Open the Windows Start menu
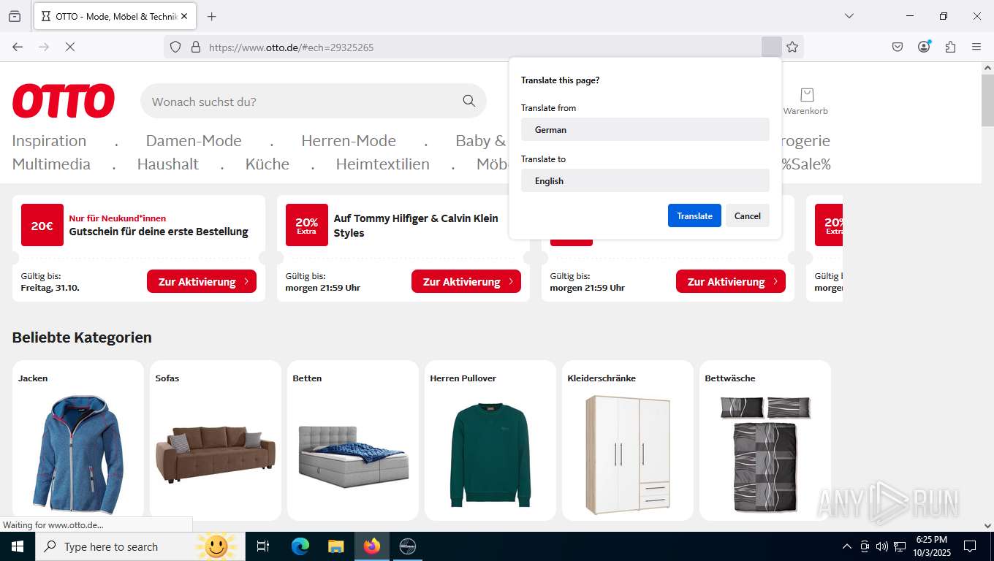Viewport: 994px width, 561px height. [x=18, y=546]
